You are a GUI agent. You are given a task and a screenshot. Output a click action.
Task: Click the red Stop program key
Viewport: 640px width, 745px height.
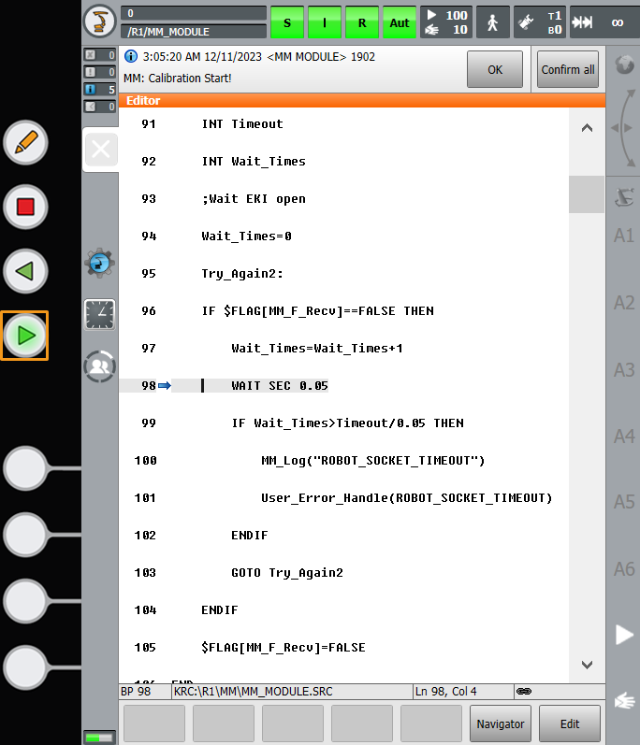[25, 207]
